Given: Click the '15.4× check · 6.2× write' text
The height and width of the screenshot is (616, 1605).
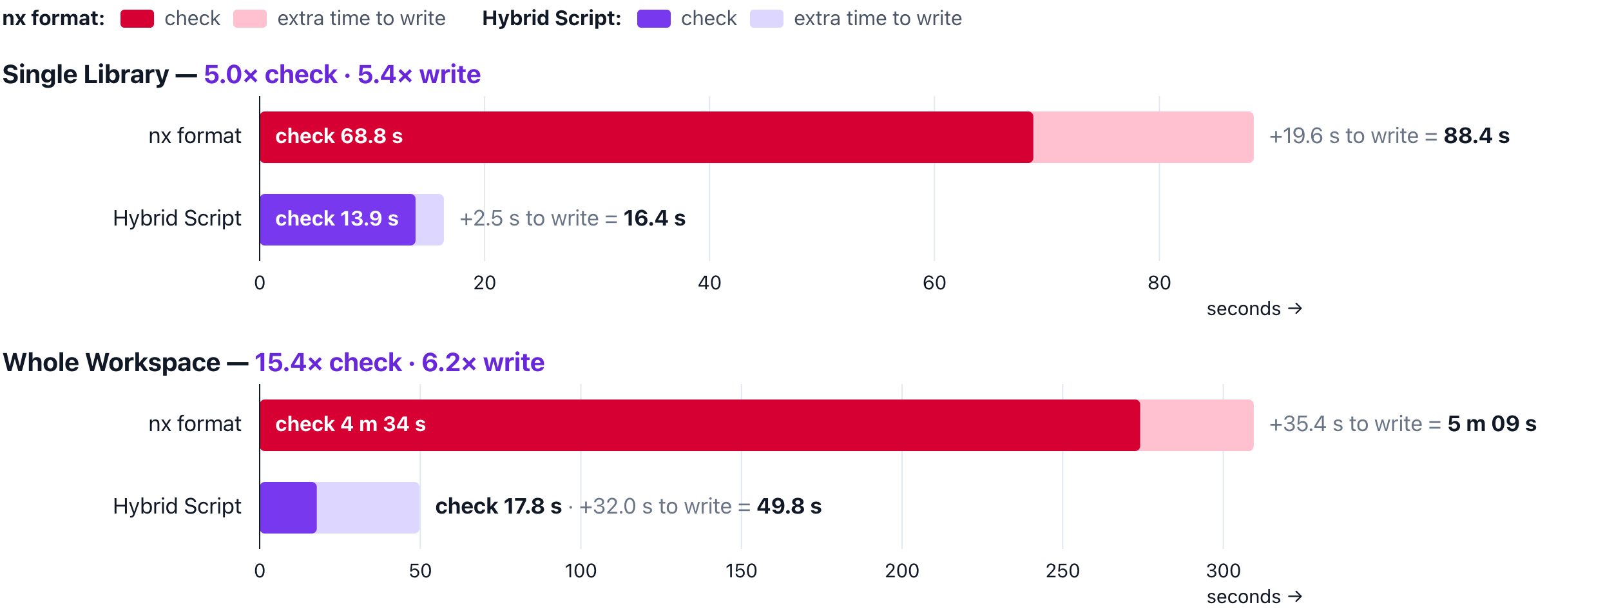Looking at the screenshot, I should (x=399, y=363).
